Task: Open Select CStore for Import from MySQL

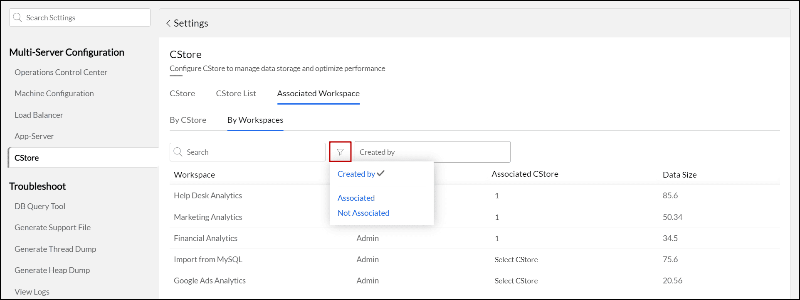Action: (x=516, y=260)
